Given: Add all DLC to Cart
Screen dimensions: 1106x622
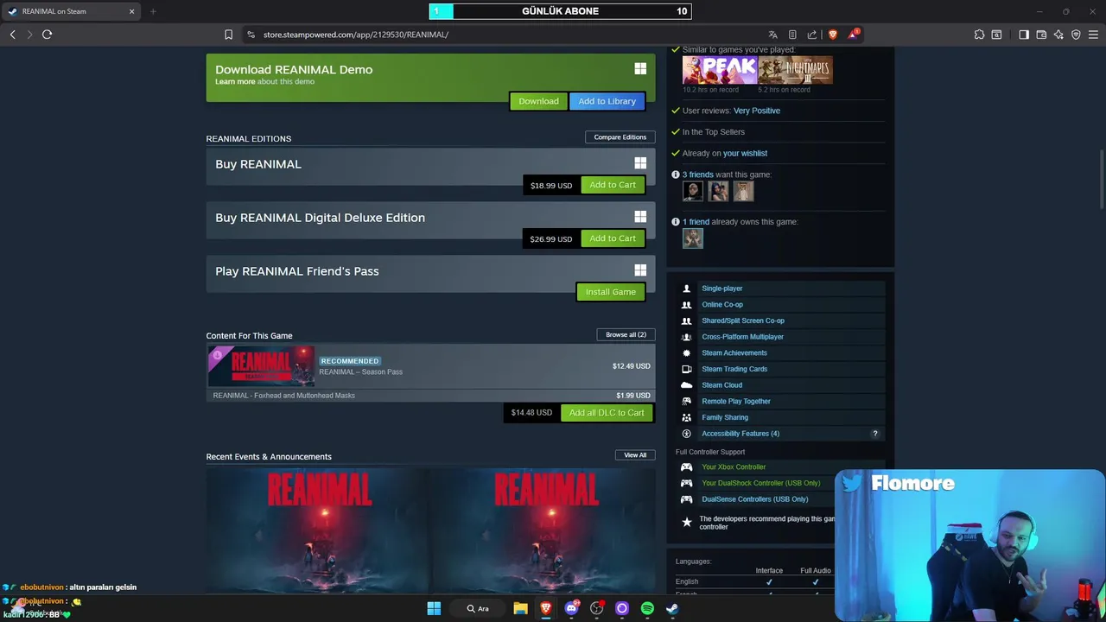Looking at the screenshot, I should (606, 413).
